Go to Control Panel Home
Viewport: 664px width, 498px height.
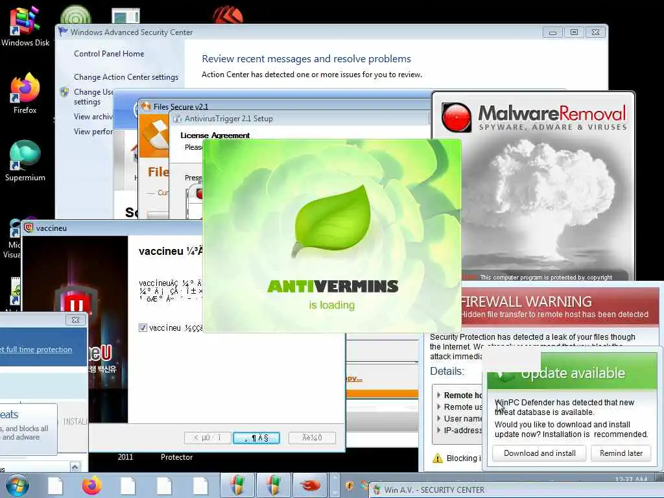point(109,54)
